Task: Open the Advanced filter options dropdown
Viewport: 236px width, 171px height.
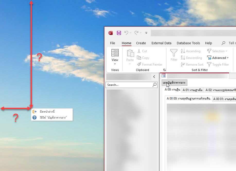Action: 218,58
